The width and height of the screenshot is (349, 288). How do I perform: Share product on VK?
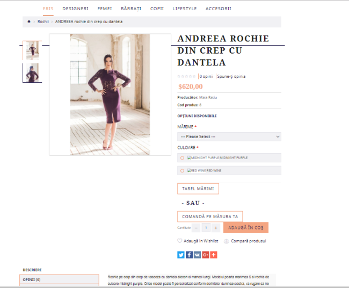click(197, 255)
